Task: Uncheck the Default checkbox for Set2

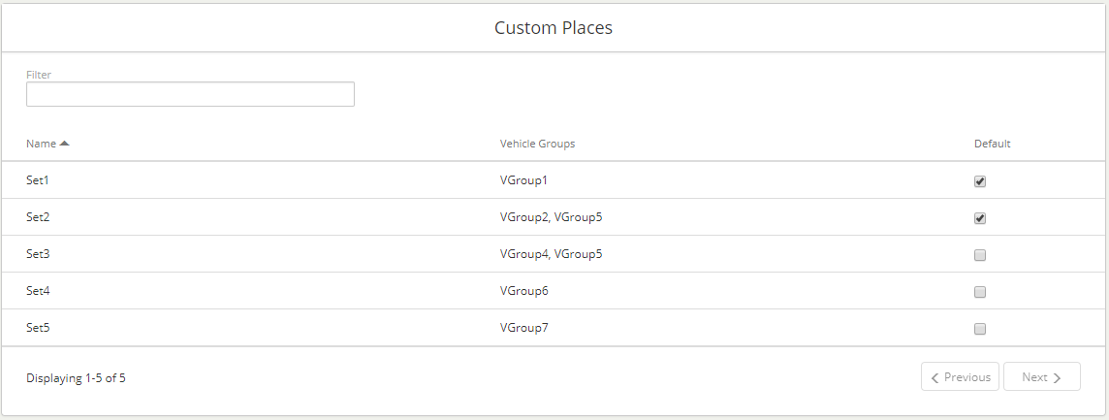Action: (x=979, y=218)
